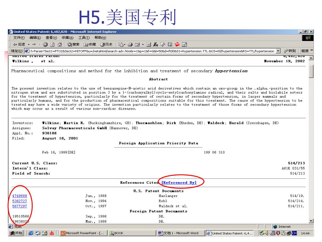Viewport: 322px width, 242px height.
Task: Click the first green tray icon
Action: [x=262, y=233]
